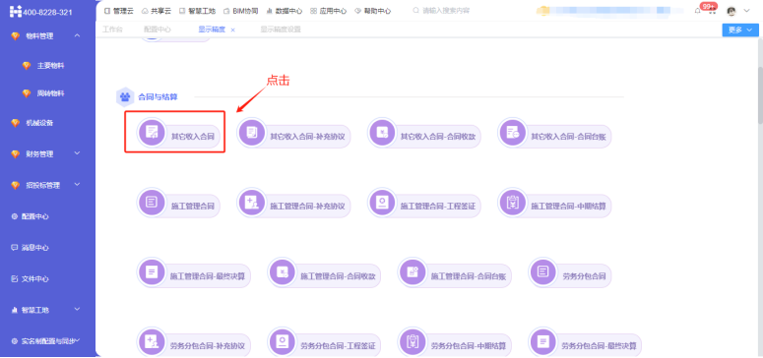
Task: Open 劳务分包合同-最终决算 module icon
Action: [x=543, y=341]
